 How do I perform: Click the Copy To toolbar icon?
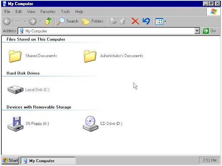coord(124,21)
